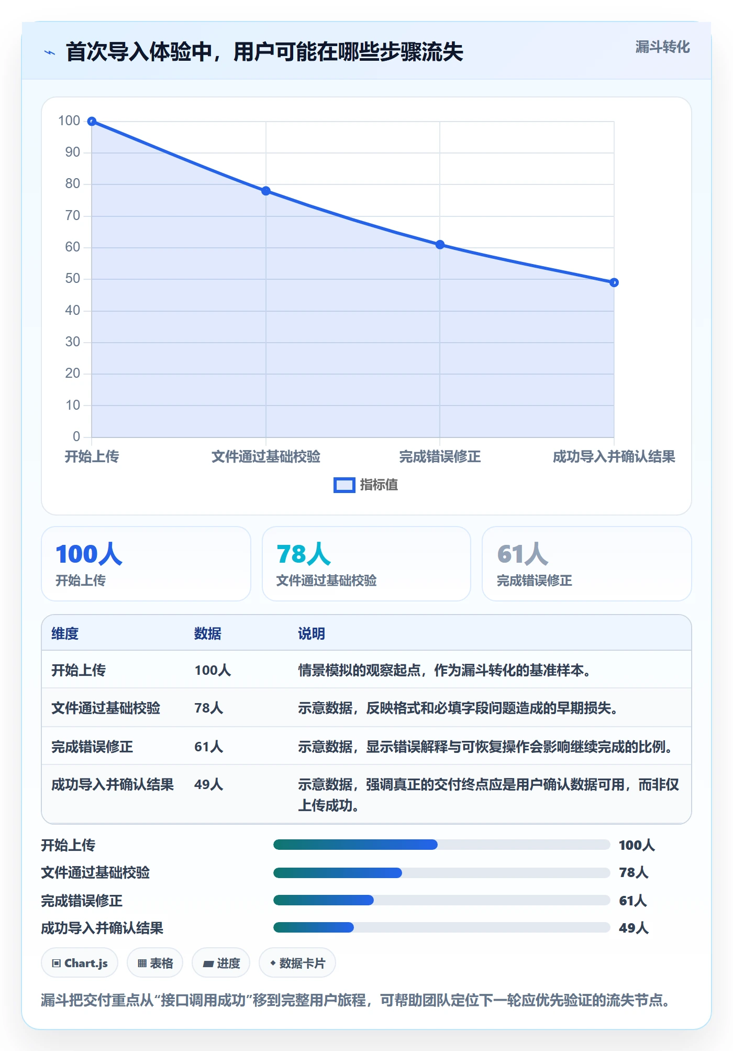The height and width of the screenshot is (1051, 733).
Task: Select the 61人 完成错误修正 data card
Action: 587,564
